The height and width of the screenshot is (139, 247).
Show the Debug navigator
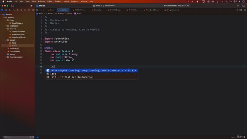[x=25, y=10]
